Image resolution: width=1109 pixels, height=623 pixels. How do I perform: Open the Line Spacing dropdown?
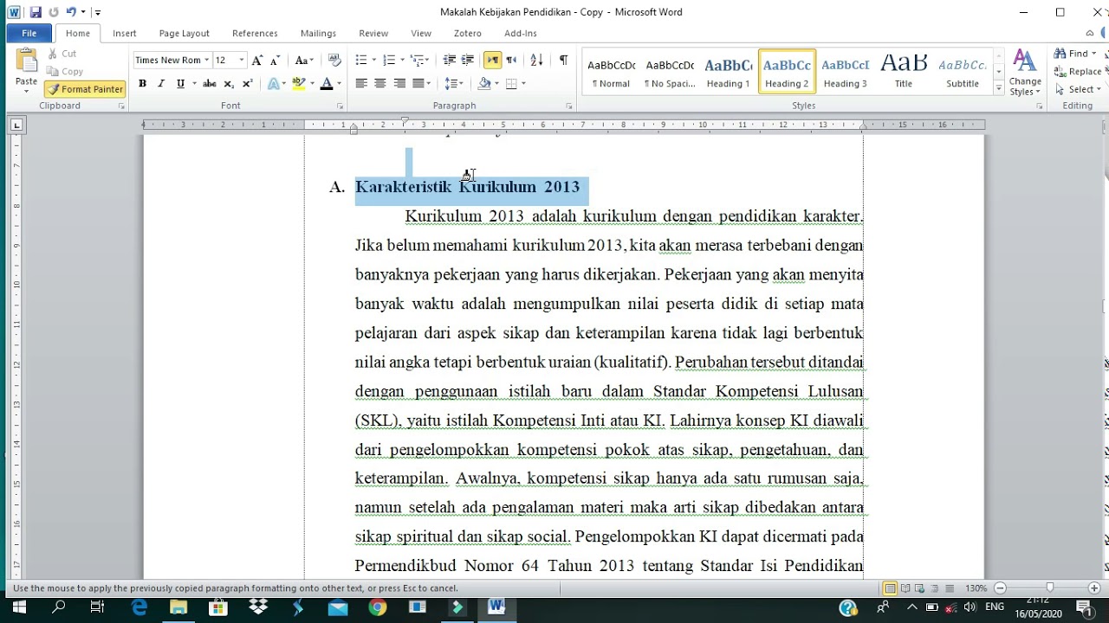point(454,84)
